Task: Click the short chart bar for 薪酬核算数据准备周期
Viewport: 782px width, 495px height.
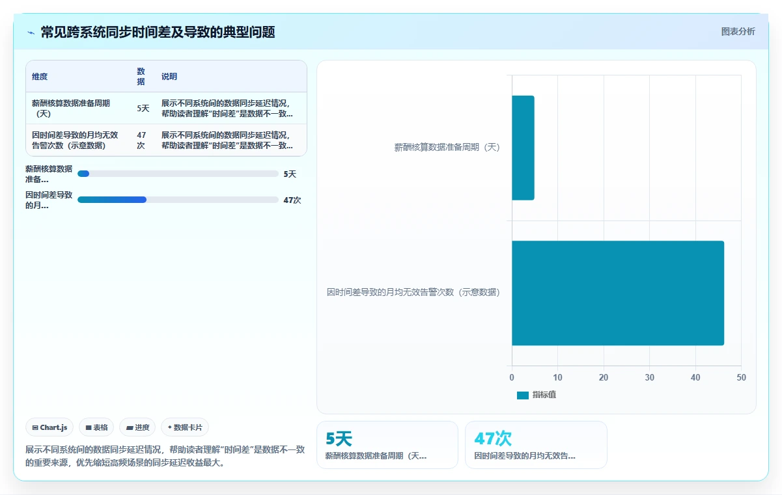Action: tap(523, 148)
